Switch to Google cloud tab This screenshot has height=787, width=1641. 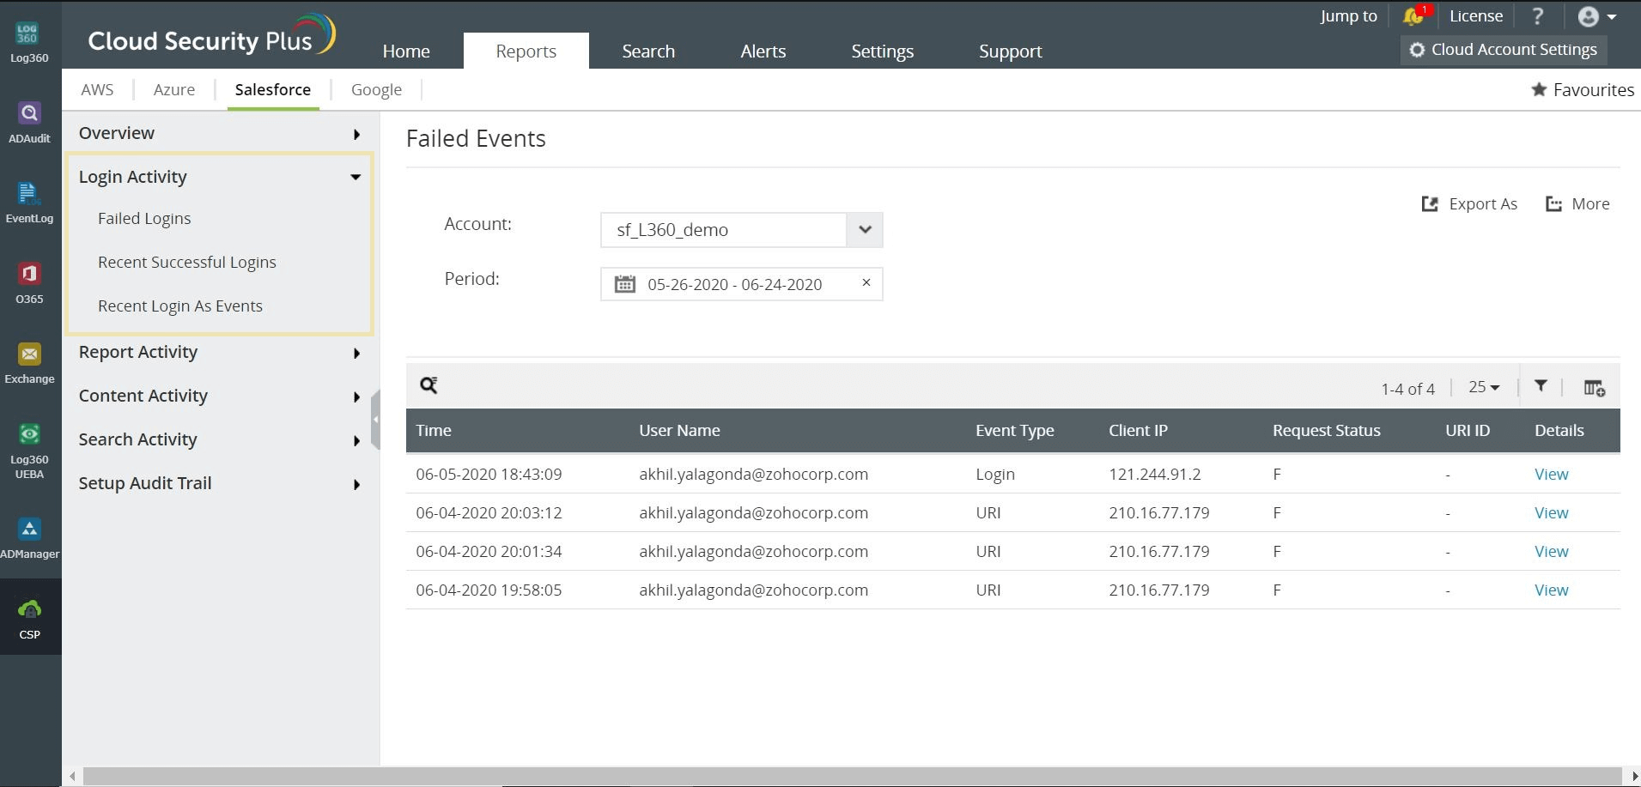tap(376, 89)
